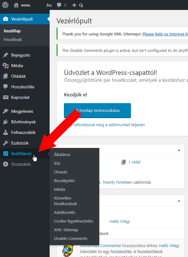Click the Eszközök wrench icon

[6, 143]
